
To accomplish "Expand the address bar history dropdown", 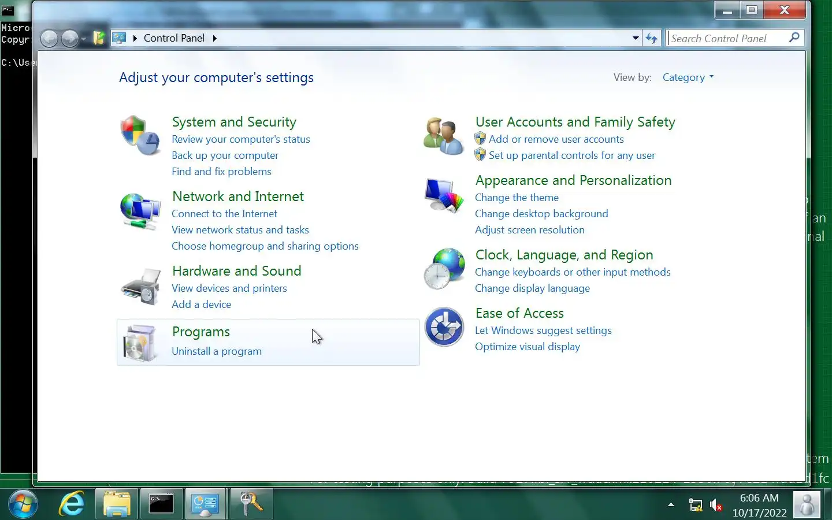I will [x=636, y=38].
